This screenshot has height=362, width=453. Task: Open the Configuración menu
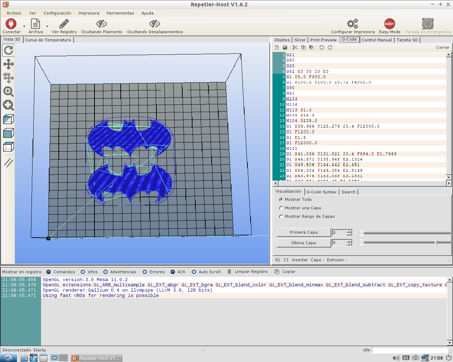57,13
